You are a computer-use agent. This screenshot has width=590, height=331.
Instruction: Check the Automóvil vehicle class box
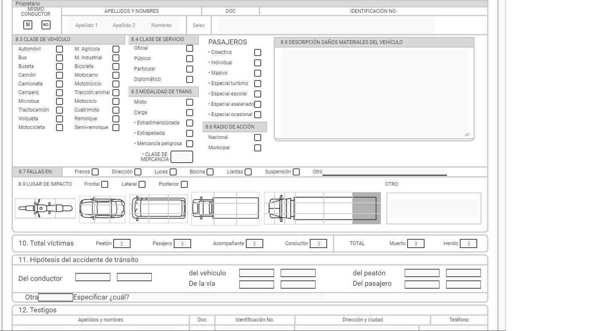pyautogui.click(x=59, y=49)
